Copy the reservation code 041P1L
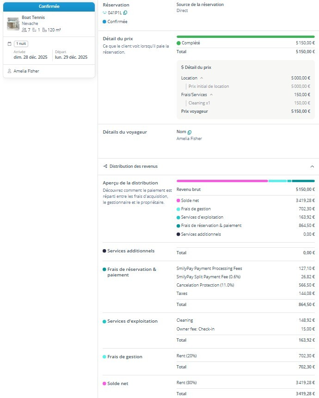This screenshot has height=398, width=319. [x=125, y=13]
